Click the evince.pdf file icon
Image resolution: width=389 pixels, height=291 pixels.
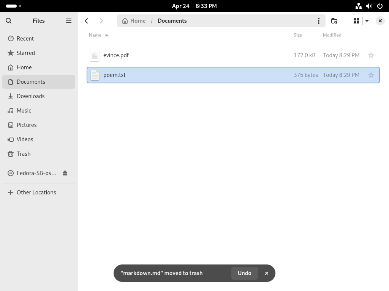pos(95,55)
